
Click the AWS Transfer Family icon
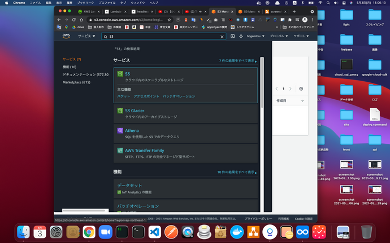point(120,150)
